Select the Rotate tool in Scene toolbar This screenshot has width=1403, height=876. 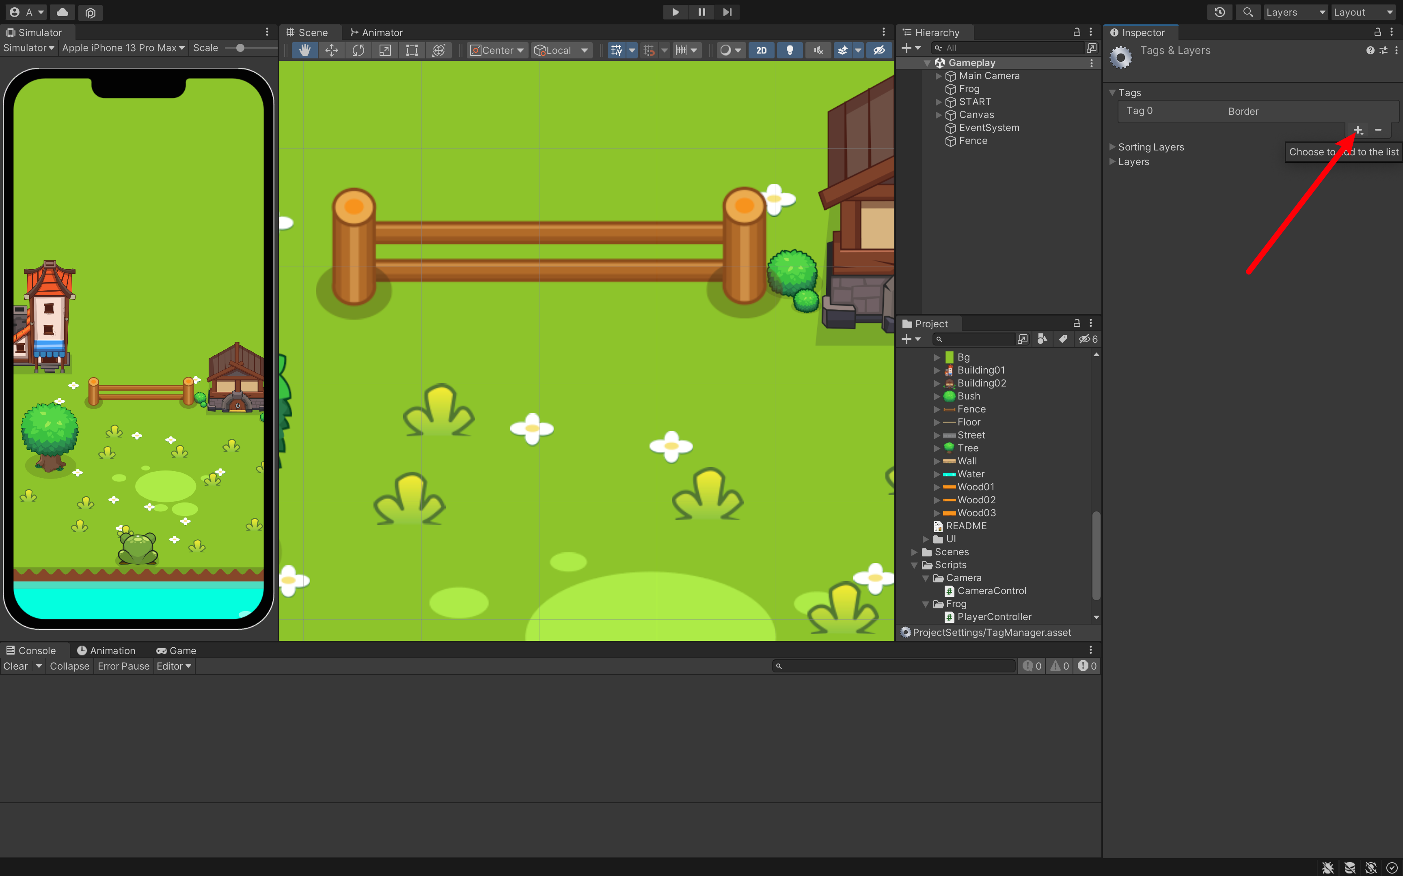click(358, 50)
